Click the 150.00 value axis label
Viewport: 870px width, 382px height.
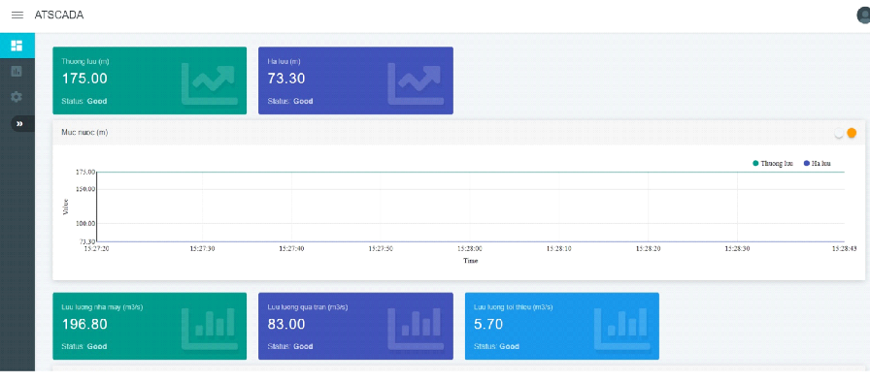tap(85, 189)
